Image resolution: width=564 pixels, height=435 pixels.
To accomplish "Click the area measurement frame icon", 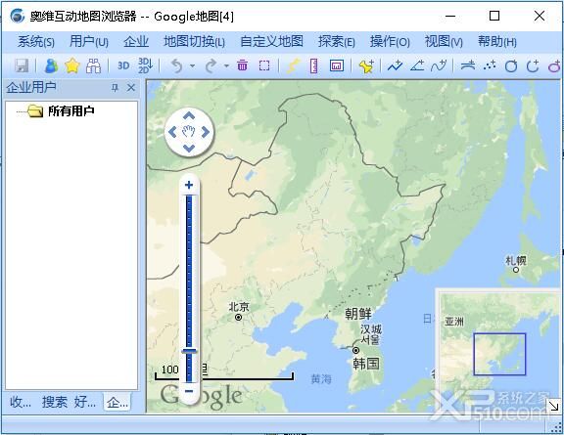I will (336, 65).
